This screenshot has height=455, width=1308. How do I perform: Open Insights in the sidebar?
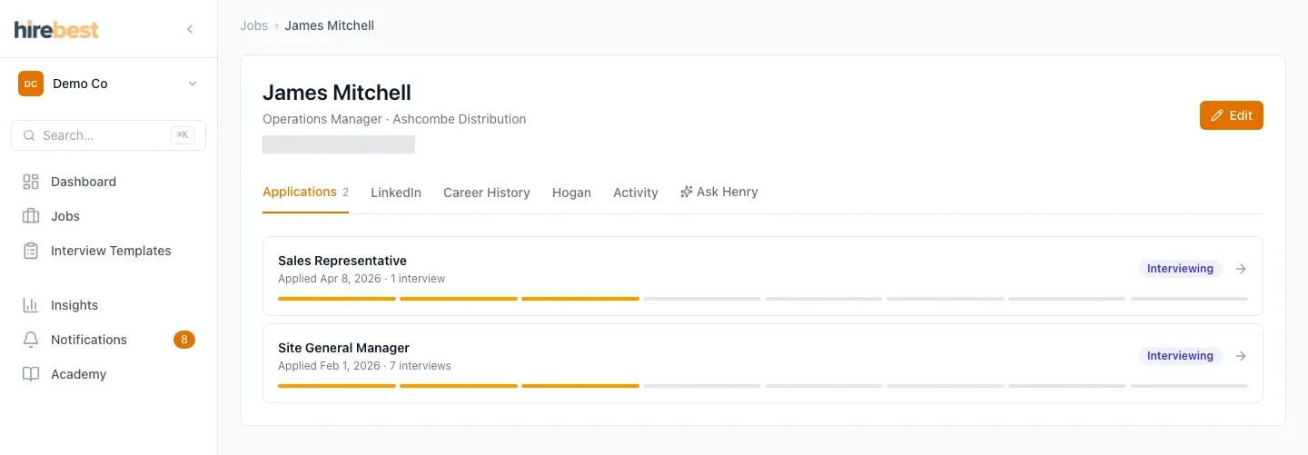coord(108,305)
